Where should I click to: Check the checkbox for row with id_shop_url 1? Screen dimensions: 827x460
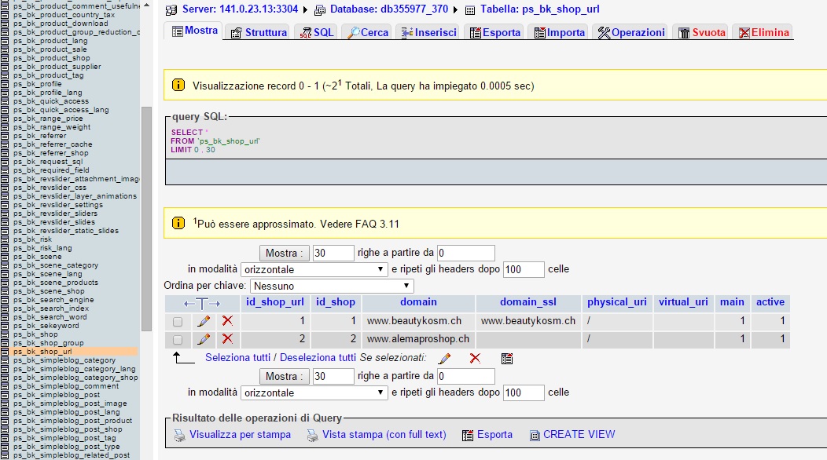click(x=178, y=321)
